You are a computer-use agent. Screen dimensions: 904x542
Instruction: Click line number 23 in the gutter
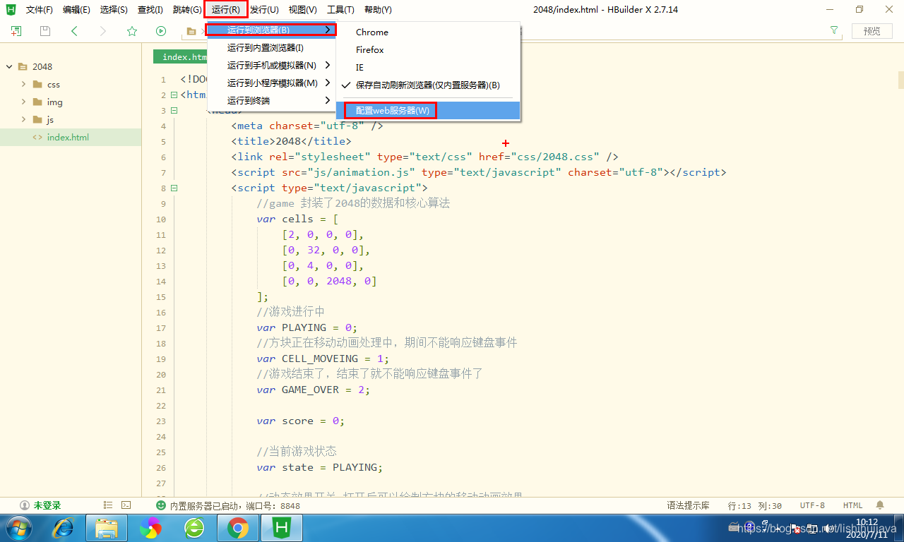(x=161, y=421)
